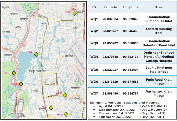Select the WQ3 sampling point marker
This screenshot has height=121, width=177.
point(36,54)
